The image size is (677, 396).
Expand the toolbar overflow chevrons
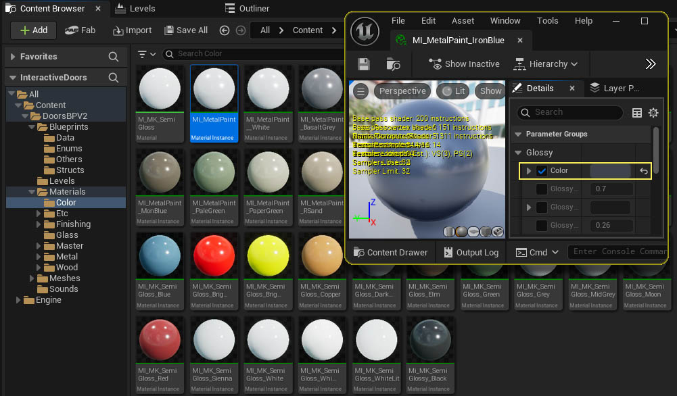coord(651,64)
